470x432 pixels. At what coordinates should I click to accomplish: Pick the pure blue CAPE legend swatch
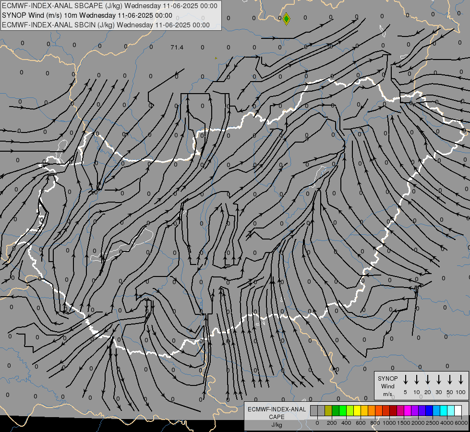point(430,411)
